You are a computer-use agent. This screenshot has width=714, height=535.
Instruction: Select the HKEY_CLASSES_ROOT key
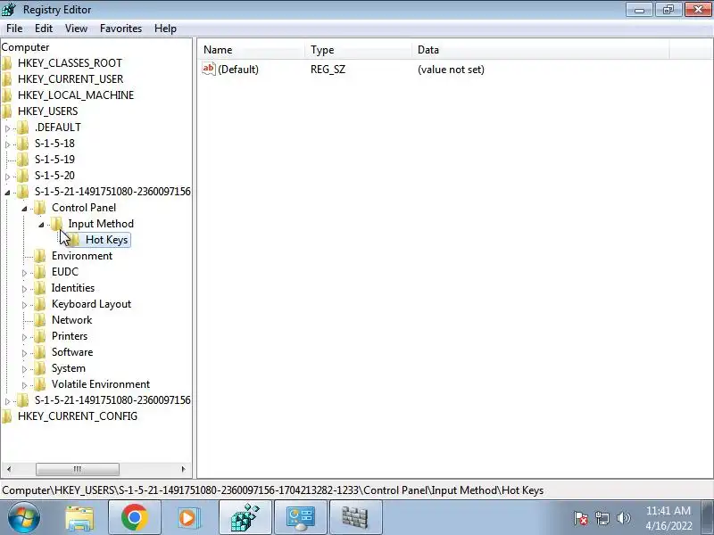pyautogui.click(x=70, y=62)
